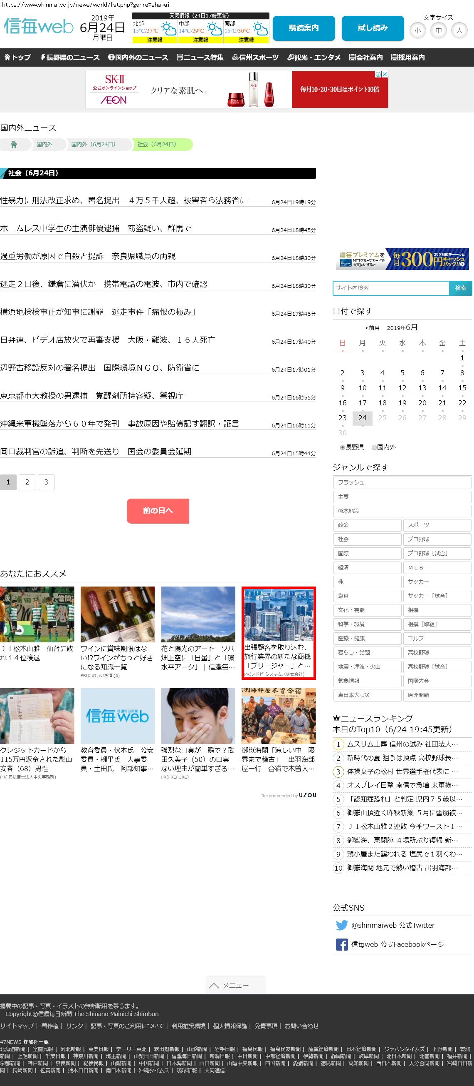Click the 試し読み button
Viewport: 474px width, 1086px height.
coord(373,28)
